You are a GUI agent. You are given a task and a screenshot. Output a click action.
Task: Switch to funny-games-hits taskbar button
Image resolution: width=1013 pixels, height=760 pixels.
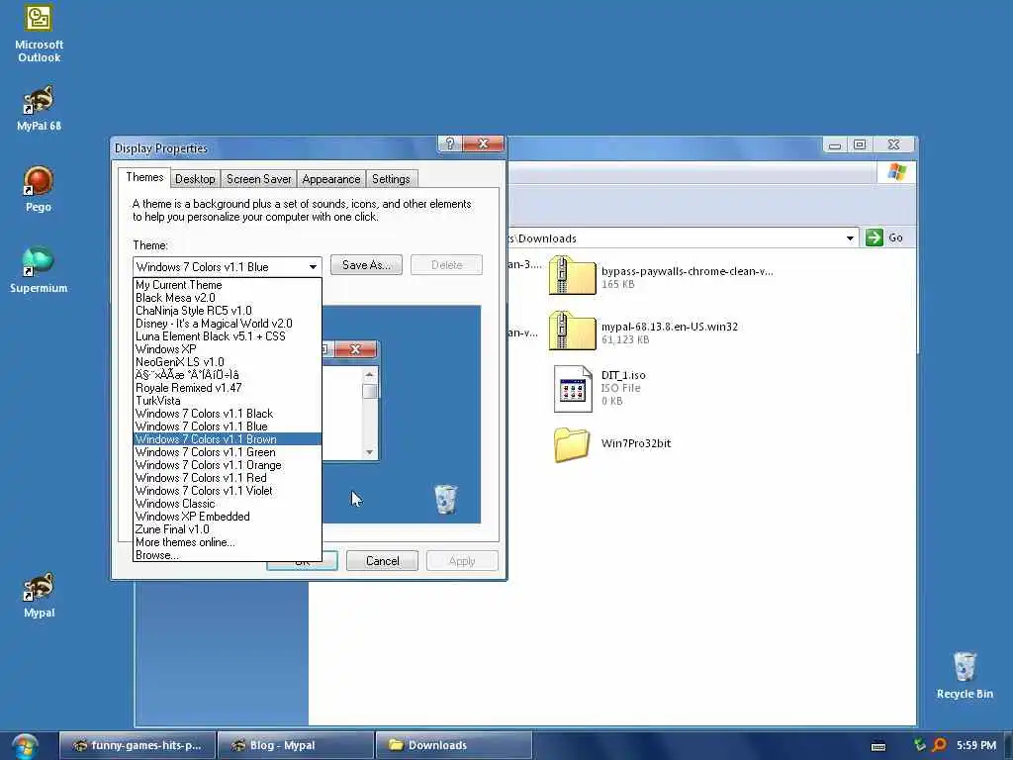pos(137,746)
